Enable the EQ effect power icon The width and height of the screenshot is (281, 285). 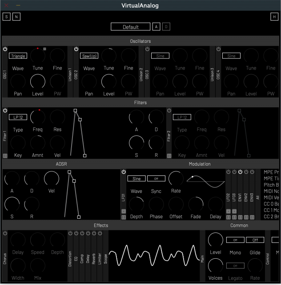[x=76, y=233]
